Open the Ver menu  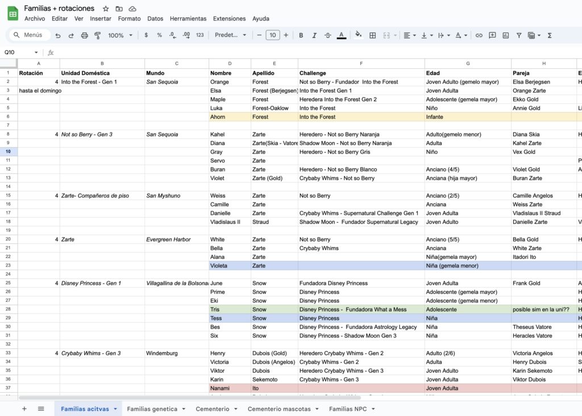[78, 19]
